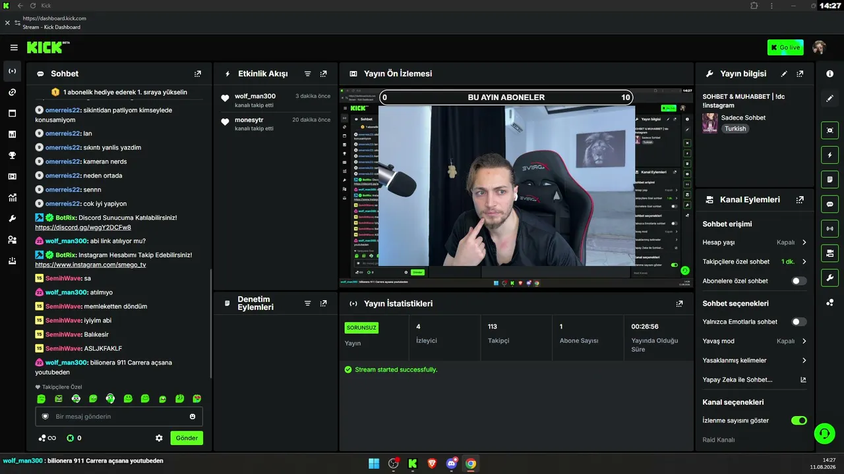Screen dimensions: 844x474
Task: Click the pencil edit icon in right sidebar
Action: [830, 98]
